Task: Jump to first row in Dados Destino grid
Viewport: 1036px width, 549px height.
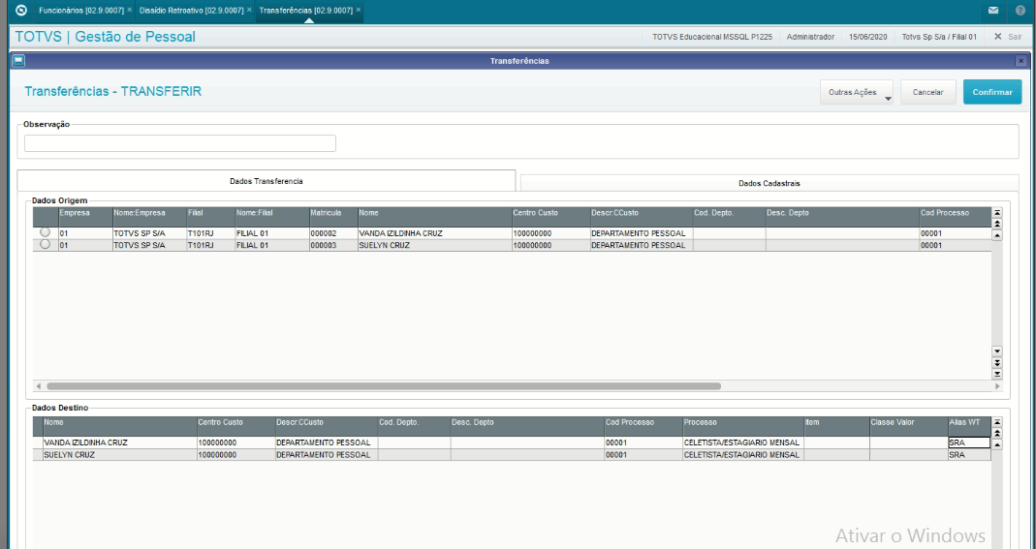Action: point(997,421)
